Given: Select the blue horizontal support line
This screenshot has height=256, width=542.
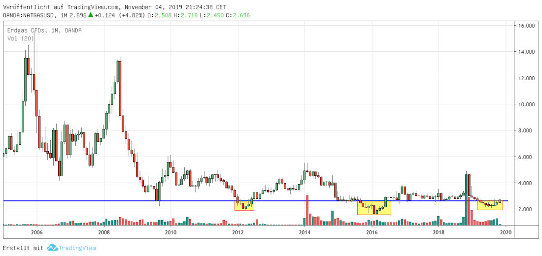Looking at the screenshot, I should tap(256, 201).
